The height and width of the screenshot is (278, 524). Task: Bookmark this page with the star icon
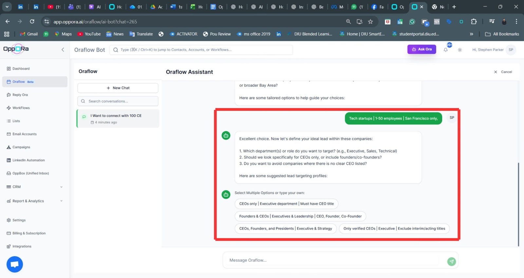point(370,22)
